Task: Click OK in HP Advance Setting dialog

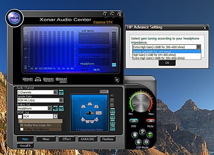Action: pyautogui.click(x=167, y=63)
